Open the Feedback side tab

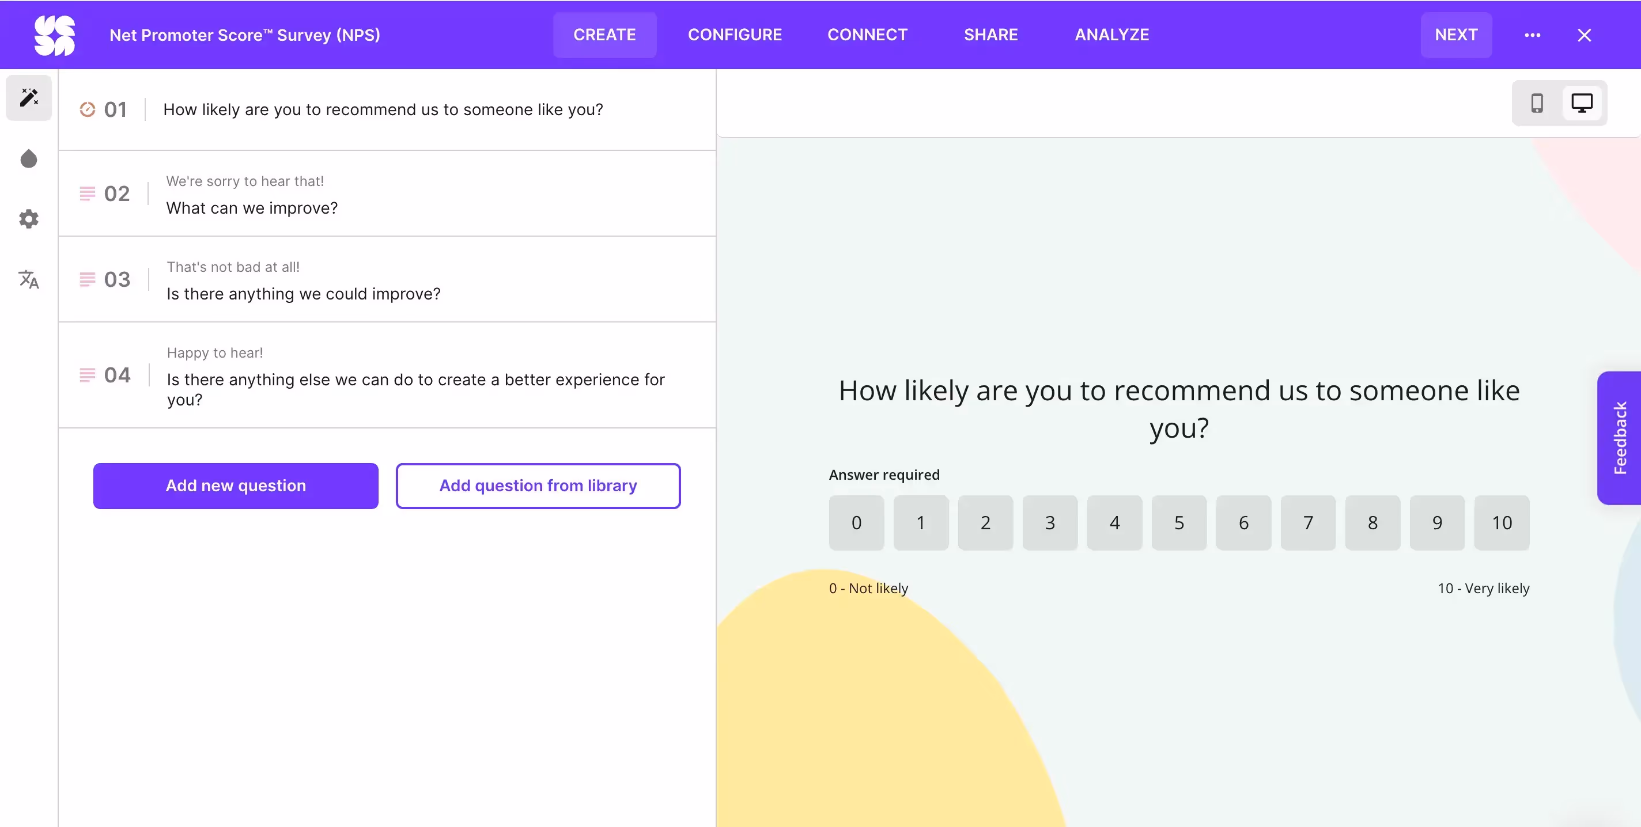pyautogui.click(x=1619, y=438)
